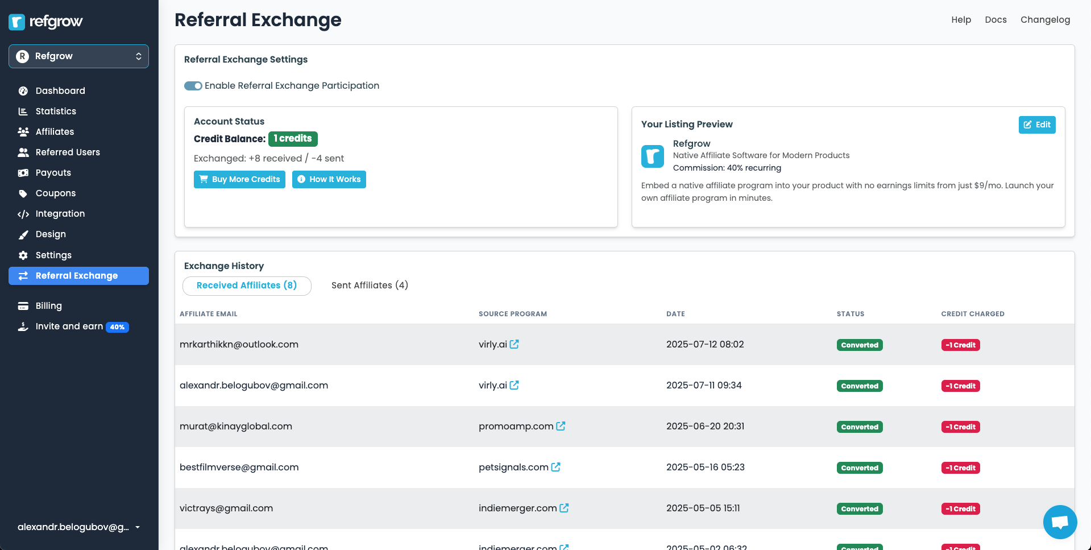This screenshot has height=550, width=1091.
Task: Open indiemerger.com external link for victrays
Action: 564,508
